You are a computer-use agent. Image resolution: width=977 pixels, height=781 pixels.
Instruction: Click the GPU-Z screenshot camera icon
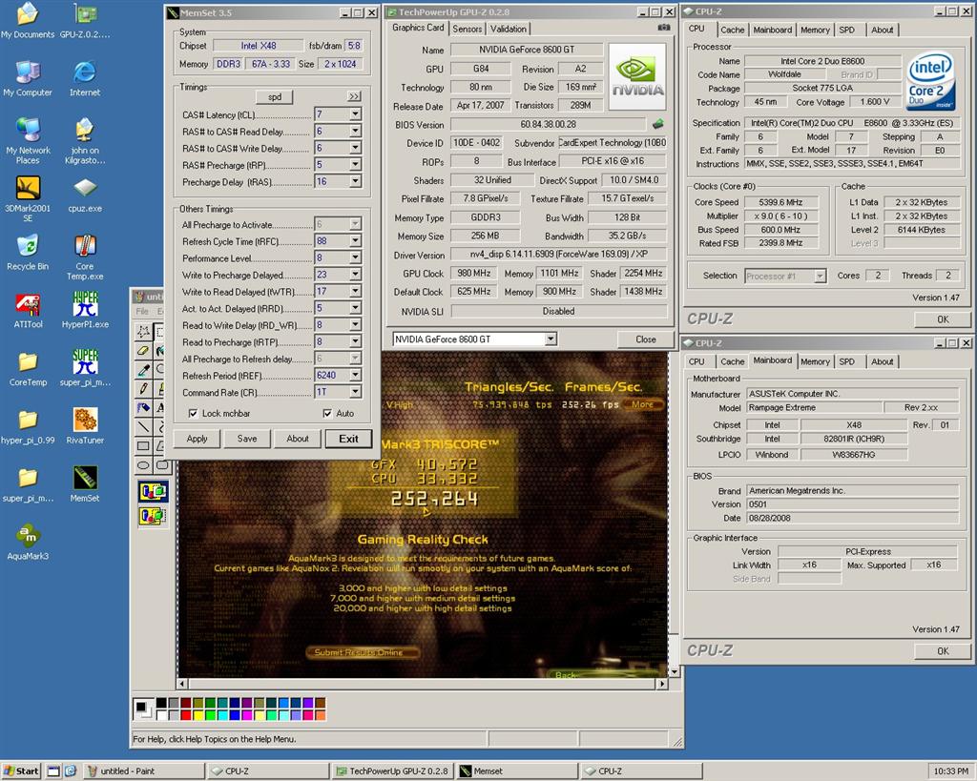[x=664, y=28]
